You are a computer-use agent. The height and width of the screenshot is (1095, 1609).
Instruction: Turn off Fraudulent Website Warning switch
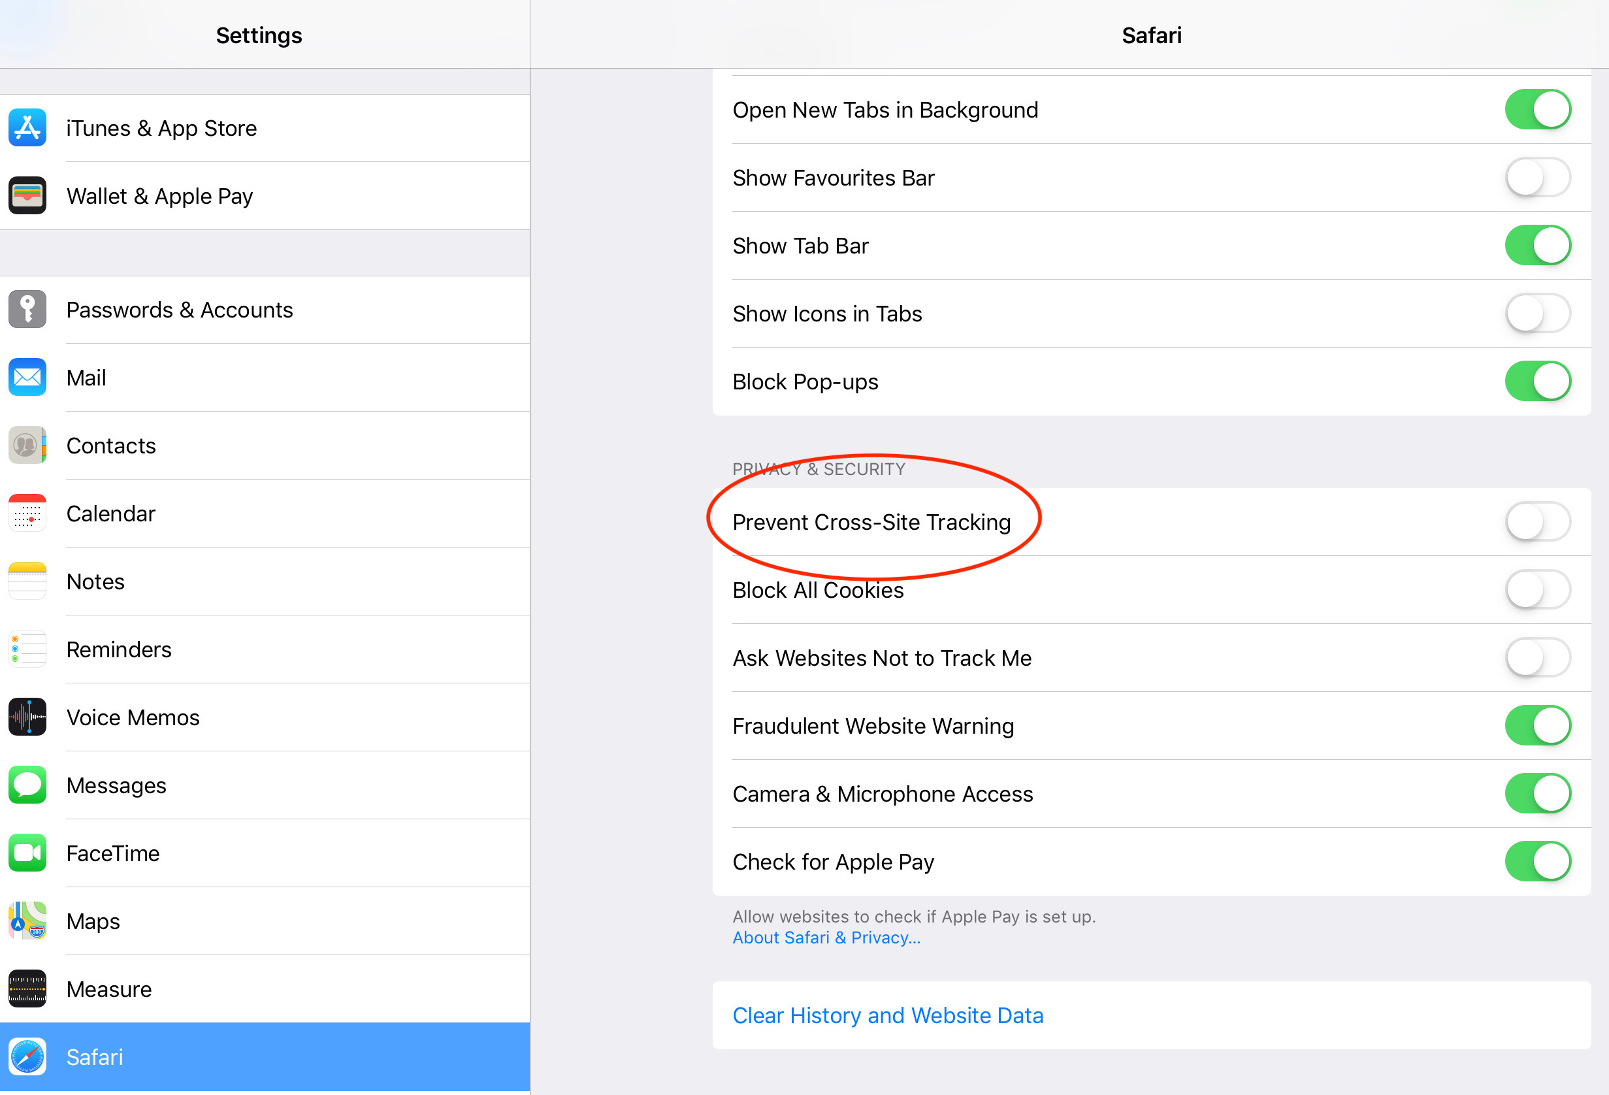click(x=1538, y=725)
